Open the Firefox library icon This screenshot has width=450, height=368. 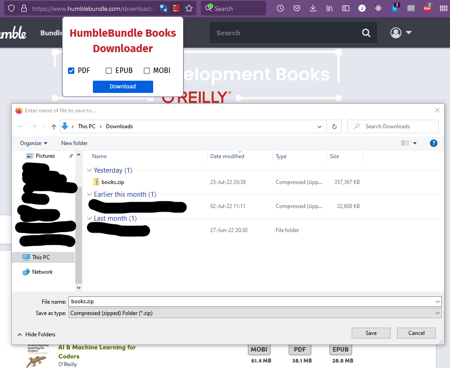point(329,8)
